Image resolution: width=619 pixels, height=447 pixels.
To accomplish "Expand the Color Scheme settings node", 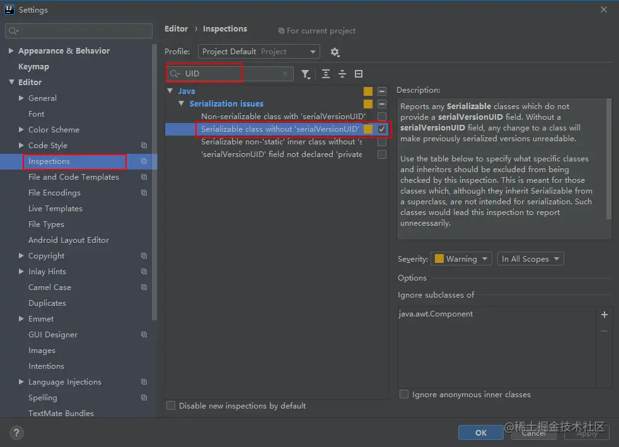I will coord(21,129).
